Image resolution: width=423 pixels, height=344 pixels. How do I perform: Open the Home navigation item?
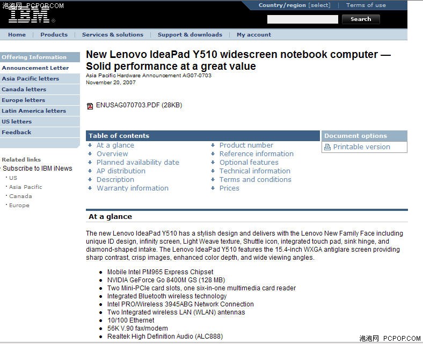tap(17, 34)
